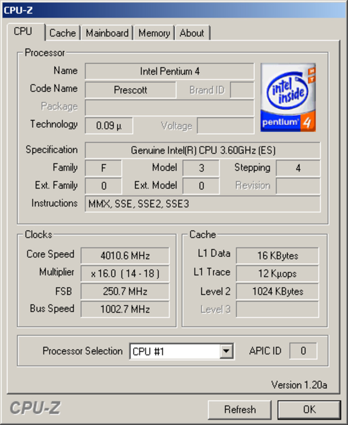Select the Memory tab
The height and width of the screenshot is (425, 348).
[154, 33]
